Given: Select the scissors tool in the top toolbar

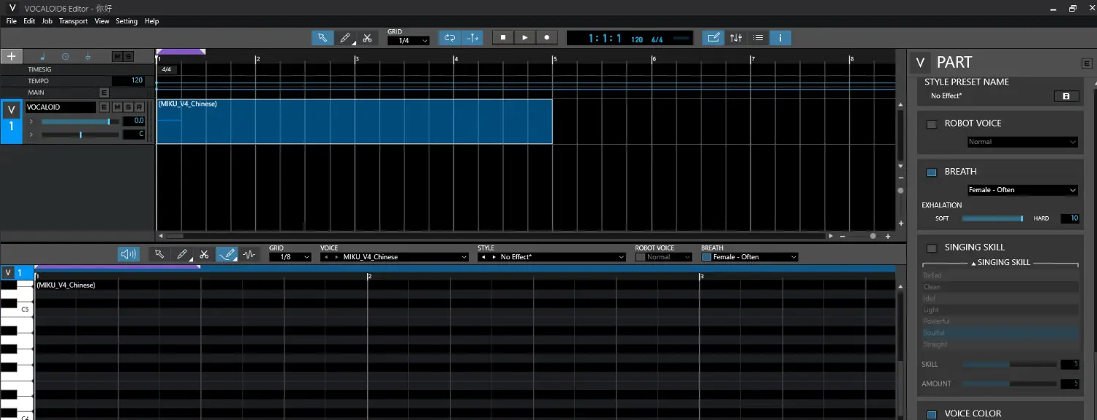Looking at the screenshot, I should click(367, 38).
